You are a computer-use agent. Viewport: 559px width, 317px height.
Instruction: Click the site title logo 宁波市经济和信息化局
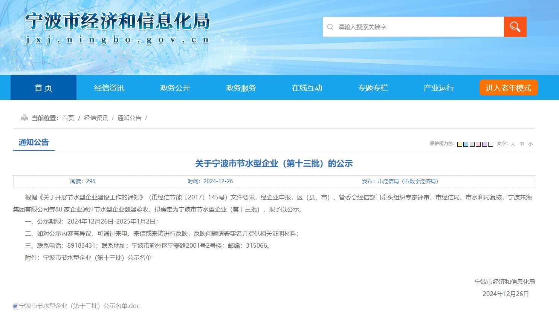tap(118, 21)
